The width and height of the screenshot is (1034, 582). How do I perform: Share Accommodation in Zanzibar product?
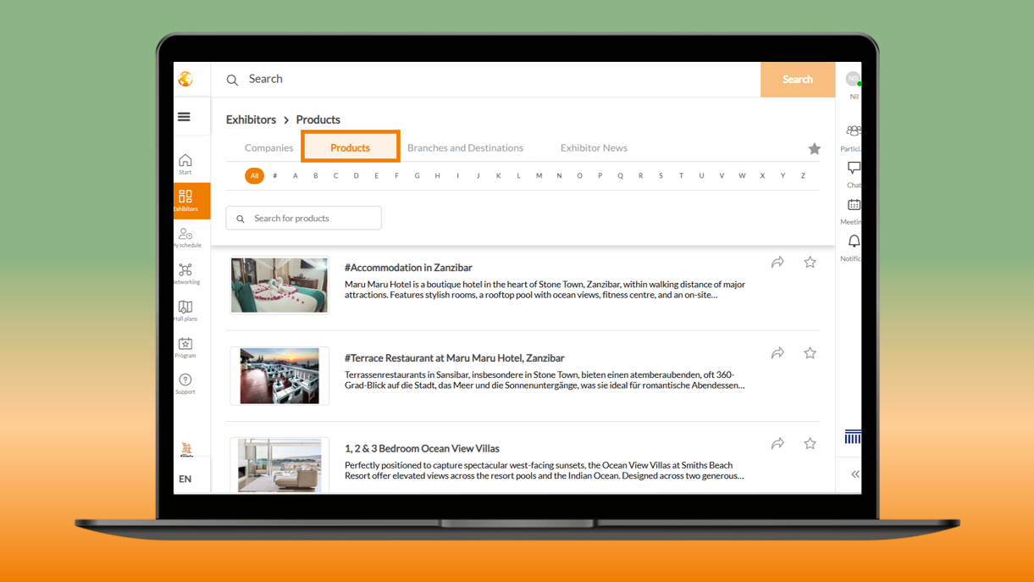point(777,263)
